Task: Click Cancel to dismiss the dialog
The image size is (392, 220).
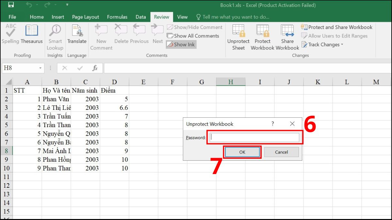Action: coord(281,152)
